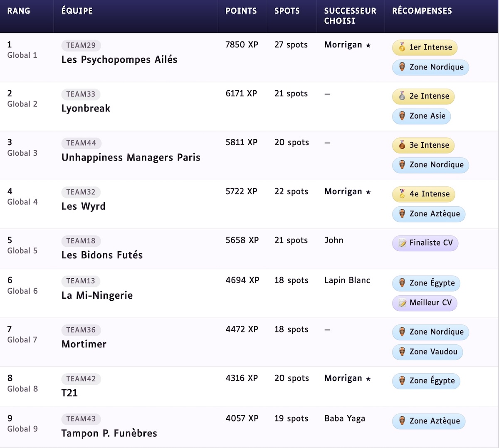Click successor Lapin Blanc

pyautogui.click(x=347, y=281)
